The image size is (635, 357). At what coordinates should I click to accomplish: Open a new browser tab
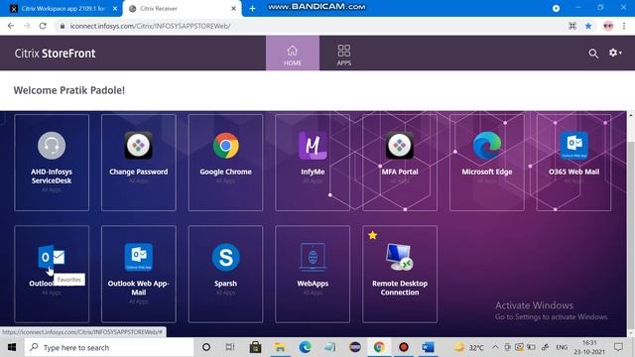[x=252, y=9]
